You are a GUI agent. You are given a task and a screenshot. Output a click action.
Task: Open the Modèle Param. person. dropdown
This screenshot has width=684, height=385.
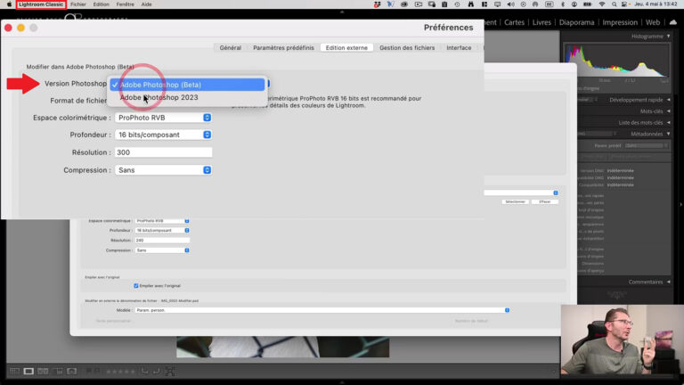point(322,310)
